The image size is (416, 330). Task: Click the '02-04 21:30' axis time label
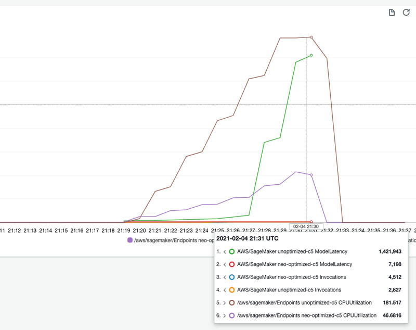pos(306,226)
